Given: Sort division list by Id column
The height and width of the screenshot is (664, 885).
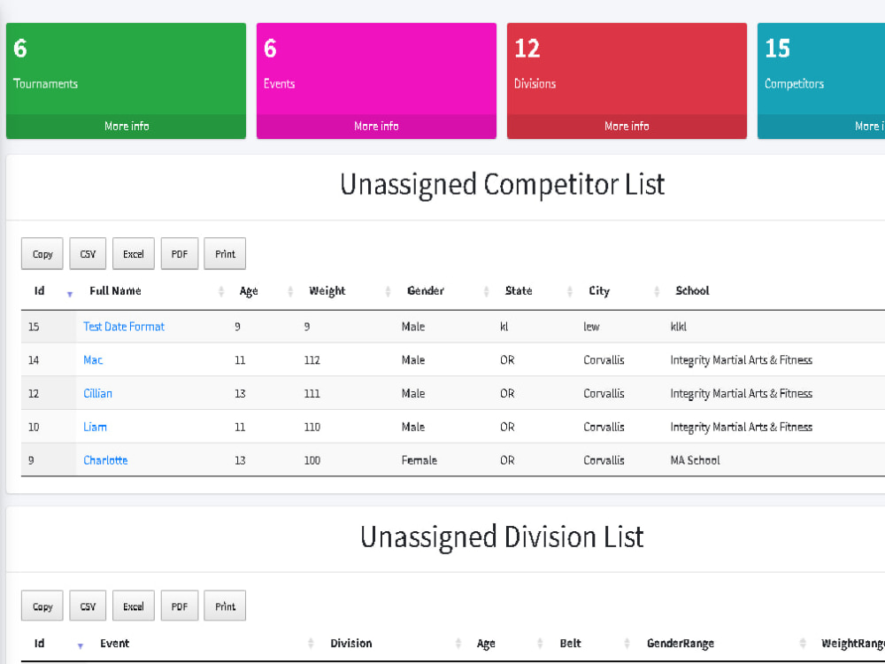Looking at the screenshot, I should click(x=54, y=643).
